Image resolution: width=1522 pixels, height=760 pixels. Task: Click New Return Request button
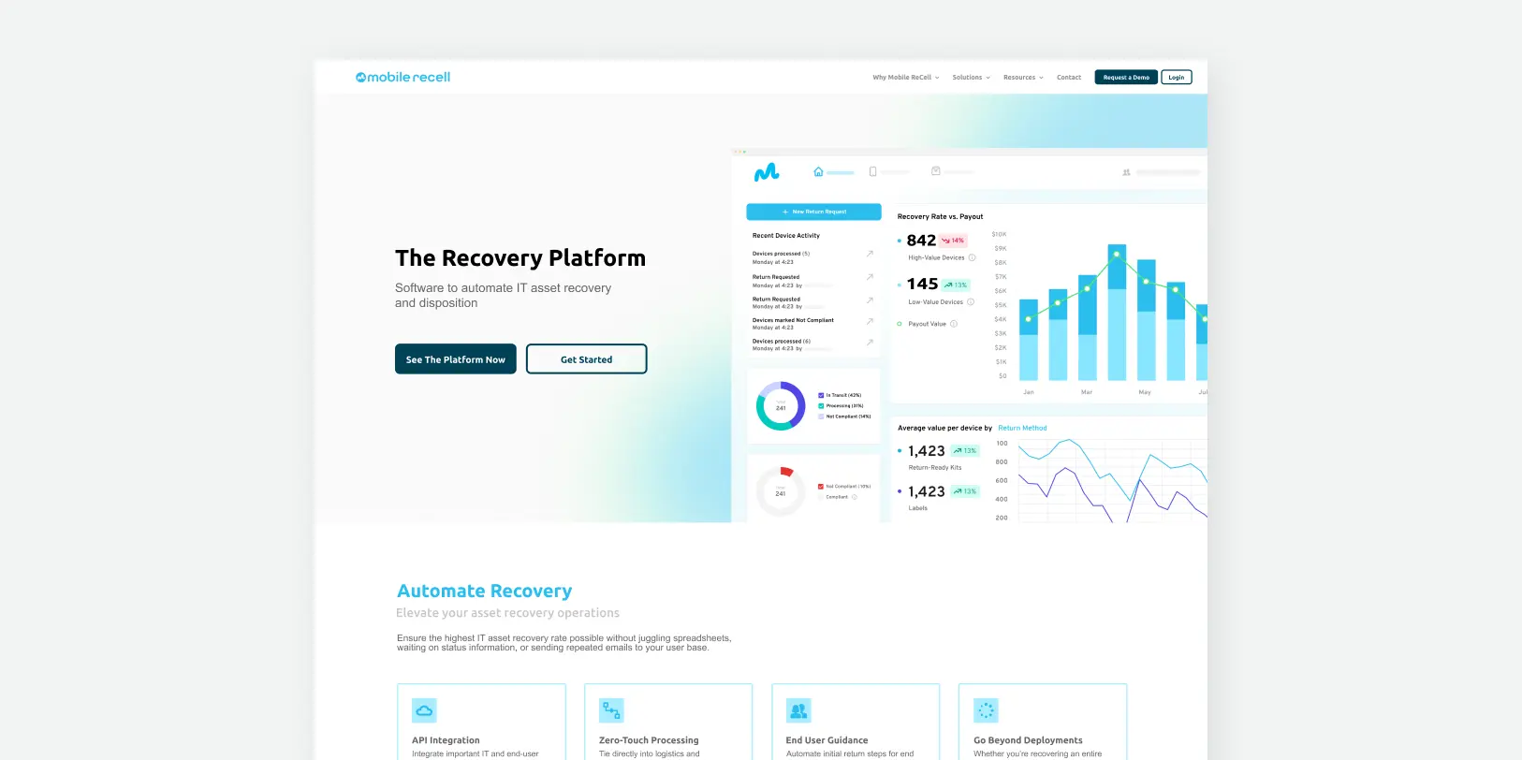pyautogui.click(x=813, y=212)
